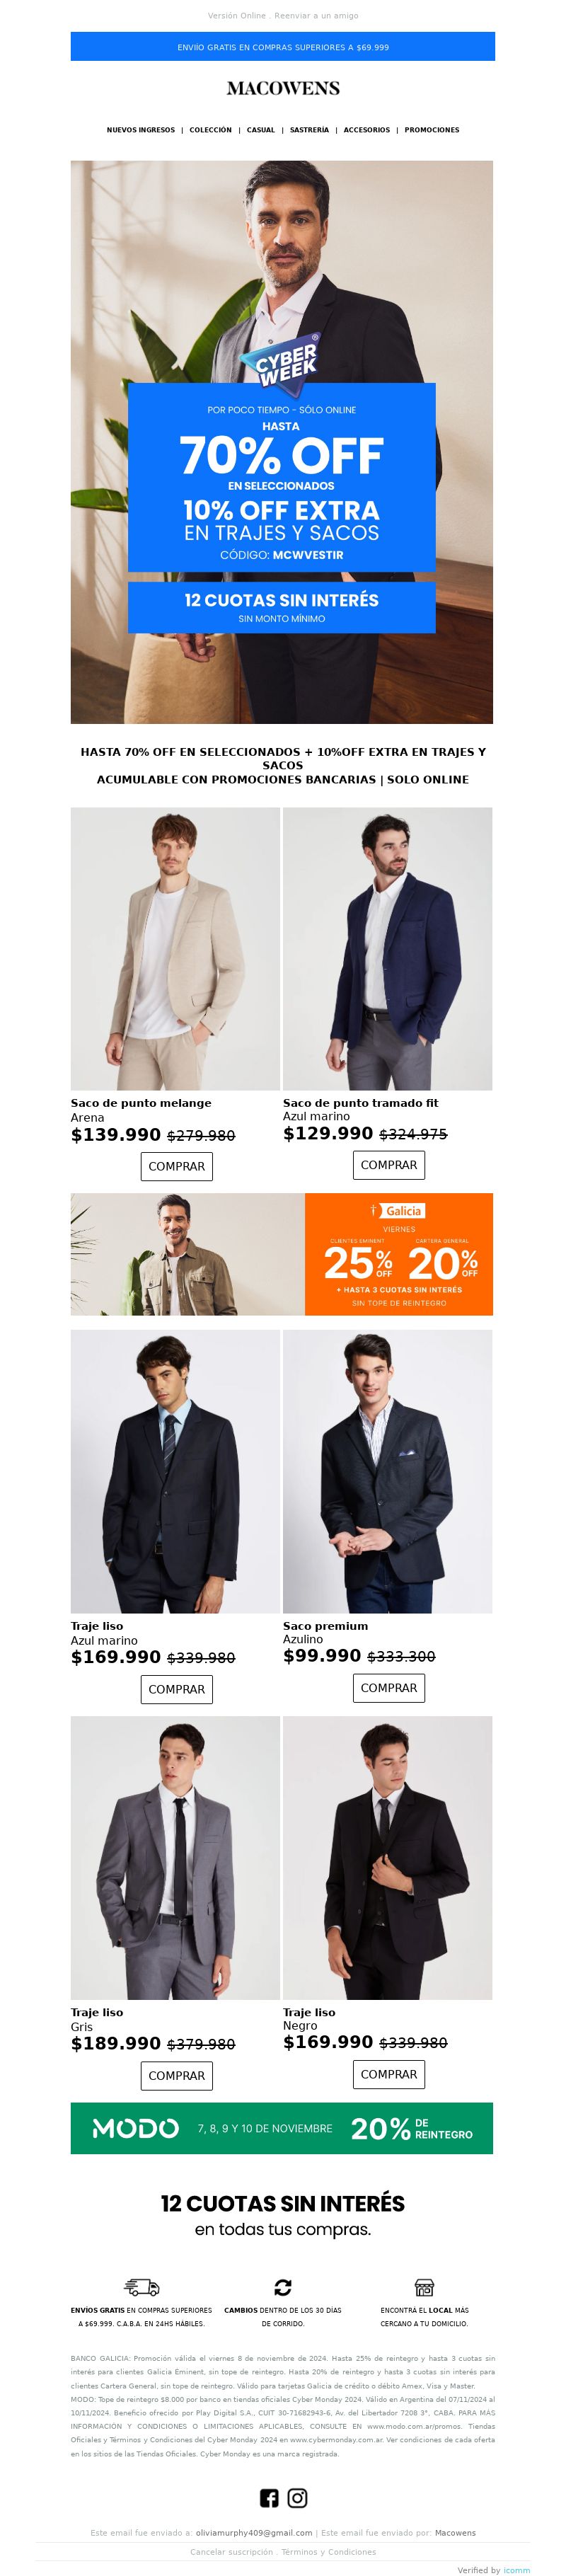Open the Facebook icon in footer
The image size is (566, 2576).
click(269, 2498)
